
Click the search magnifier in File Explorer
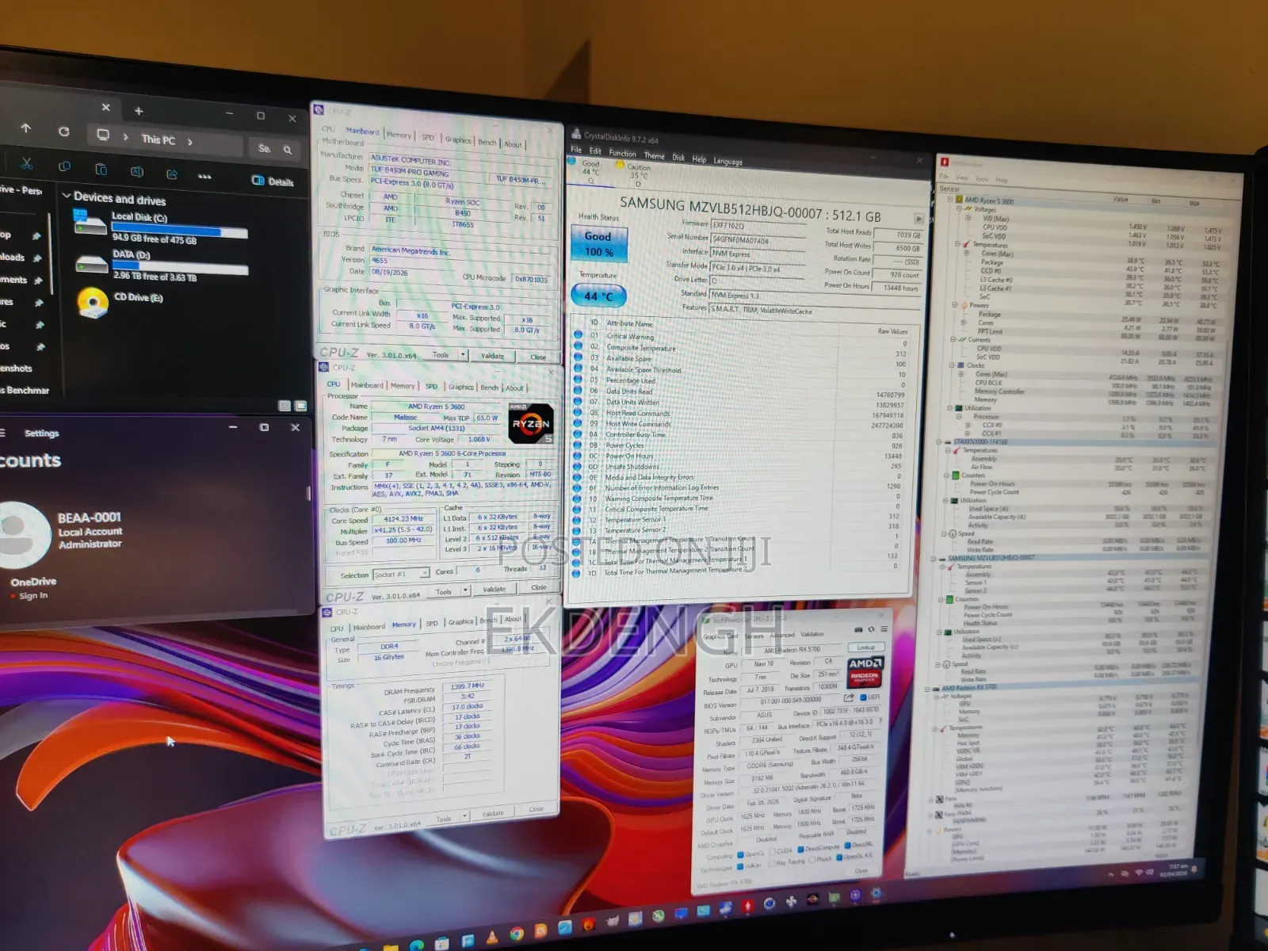tap(288, 150)
